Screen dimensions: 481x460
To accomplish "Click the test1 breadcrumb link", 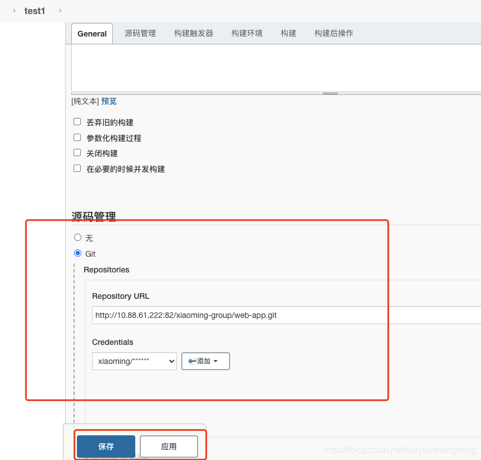I will pyautogui.click(x=35, y=11).
